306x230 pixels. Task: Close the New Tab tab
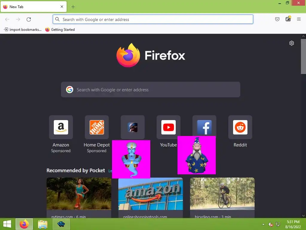point(62,7)
